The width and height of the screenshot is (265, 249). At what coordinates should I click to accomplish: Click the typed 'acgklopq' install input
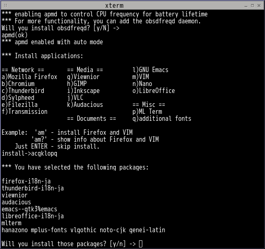tap(44, 154)
